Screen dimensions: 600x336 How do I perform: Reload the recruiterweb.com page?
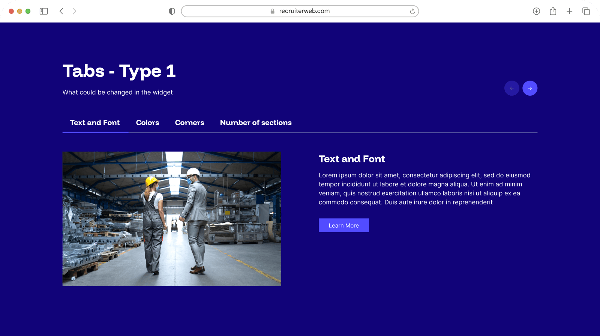point(412,11)
